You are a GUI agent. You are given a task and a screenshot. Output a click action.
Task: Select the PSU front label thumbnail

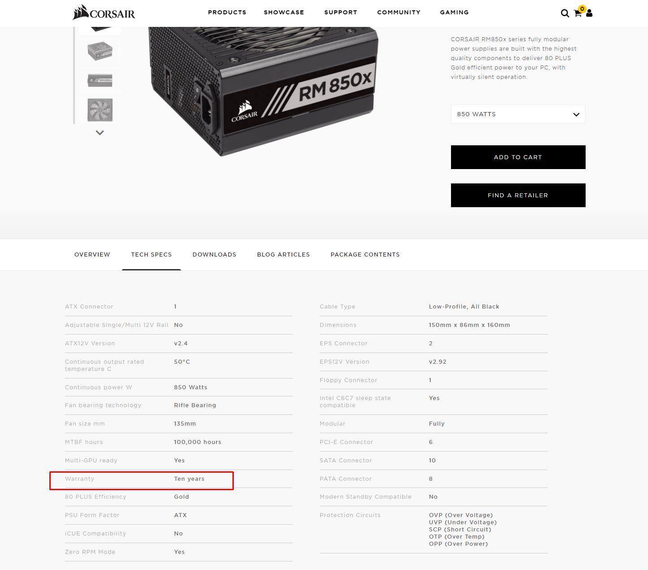100,80
